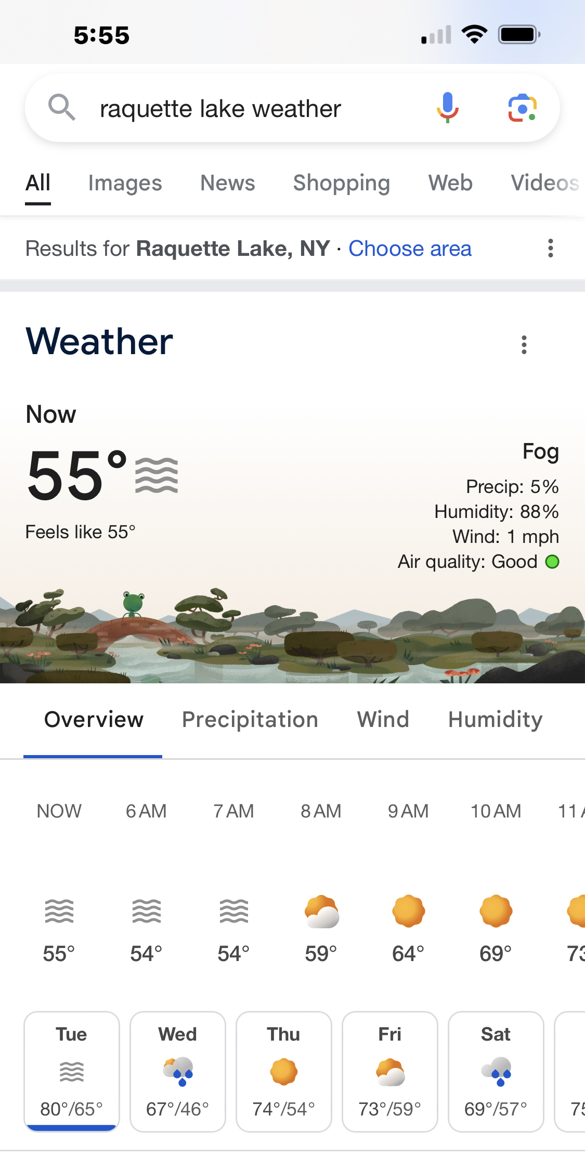This screenshot has height=1155, width=585.
Task: Open three-dot menu beside Choose area
Action: (x=550, y=249)
